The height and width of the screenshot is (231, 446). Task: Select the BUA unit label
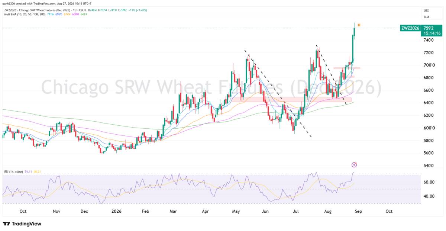(x=427, y=17)
